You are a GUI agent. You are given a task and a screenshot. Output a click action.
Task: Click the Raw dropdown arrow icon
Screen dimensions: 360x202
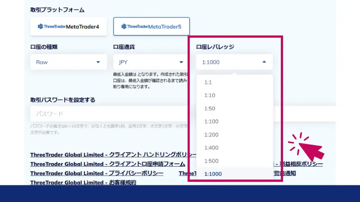tap(98, 62)
